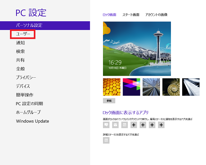Click the Calendar quick status app icon

coord(124,125)
